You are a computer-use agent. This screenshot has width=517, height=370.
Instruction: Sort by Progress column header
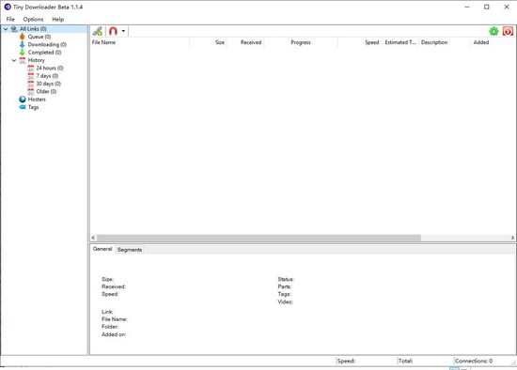tap(301, 42)
